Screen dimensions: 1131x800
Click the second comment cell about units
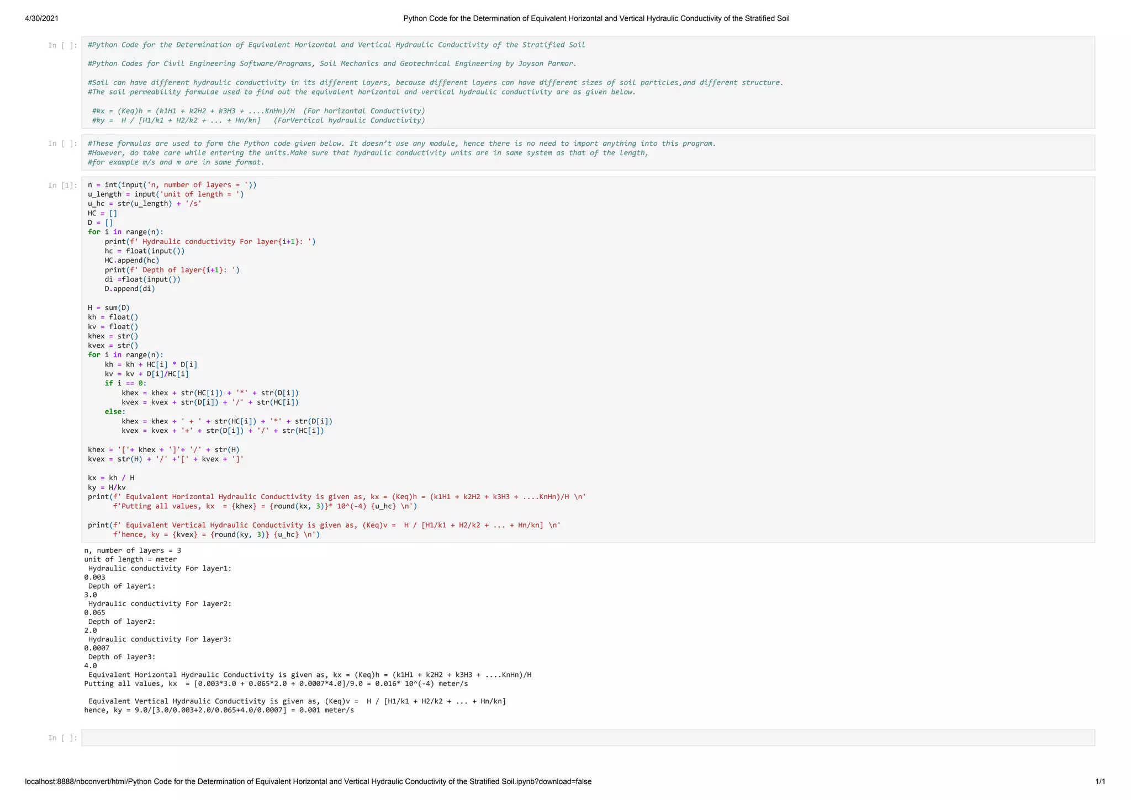tap(588, 153)
